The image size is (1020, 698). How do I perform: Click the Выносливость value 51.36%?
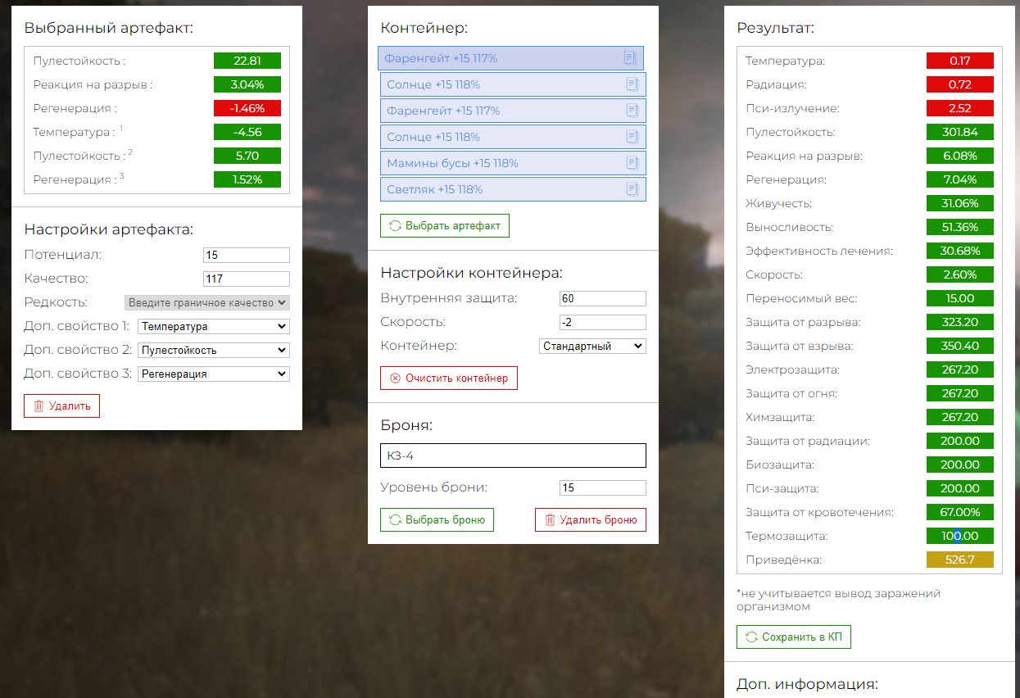960,227
